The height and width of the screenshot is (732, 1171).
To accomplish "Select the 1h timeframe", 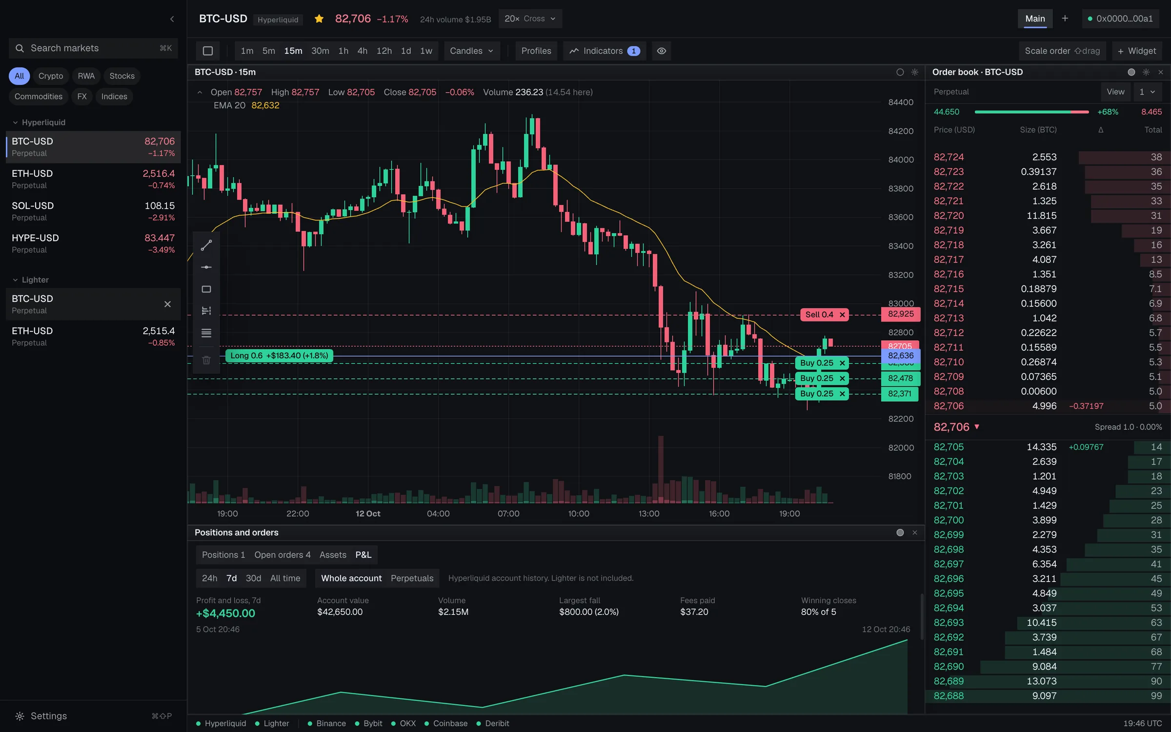I will tap(343, 51).
